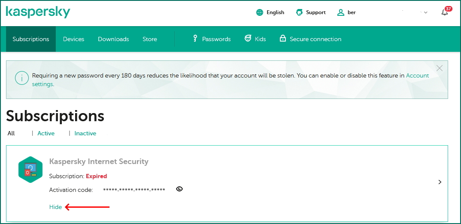Click the Support headset icon
Screen dimensions: 461x224
coord(300,12)
